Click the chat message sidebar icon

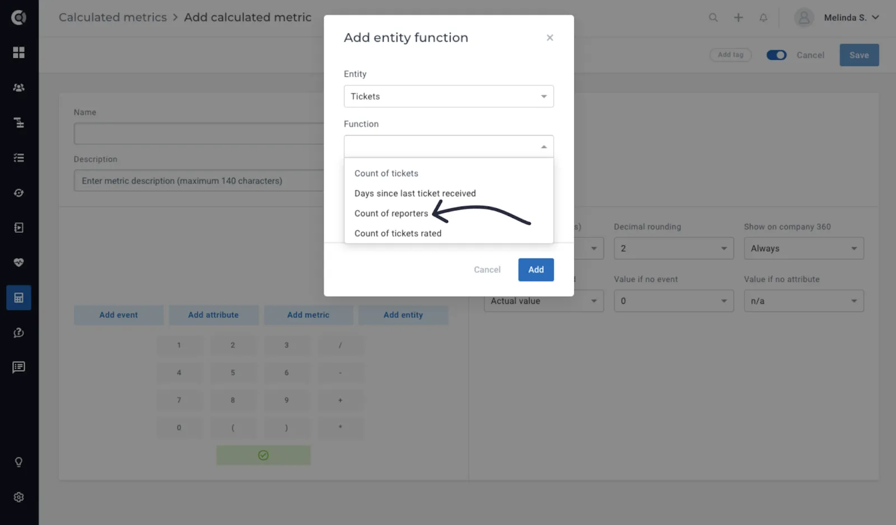pos(18,368)
